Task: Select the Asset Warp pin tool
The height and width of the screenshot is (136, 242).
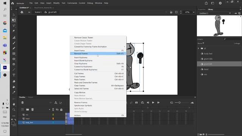Action: (x=14, y=31)
